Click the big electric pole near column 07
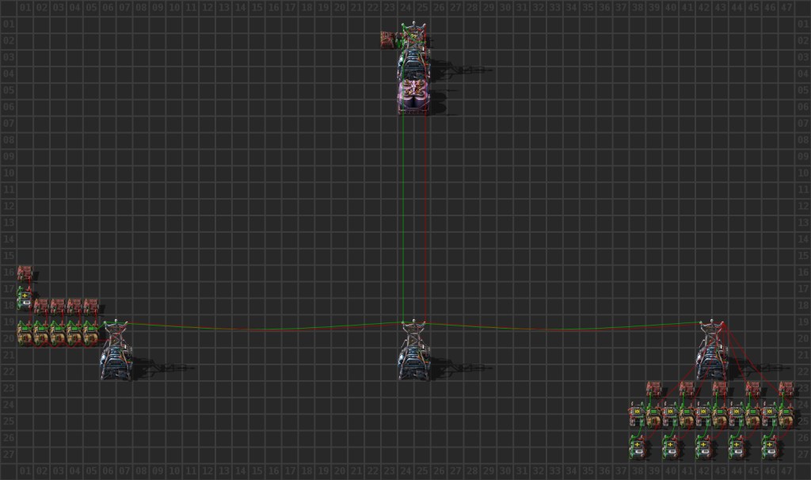The width and height of the screenshot is (811, 480). (116, 333)
